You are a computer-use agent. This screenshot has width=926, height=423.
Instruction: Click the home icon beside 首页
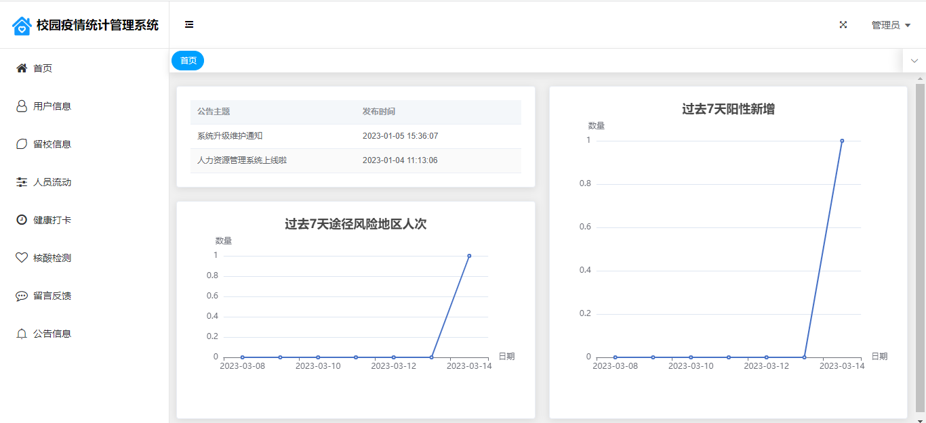click(x=22, y=68)
